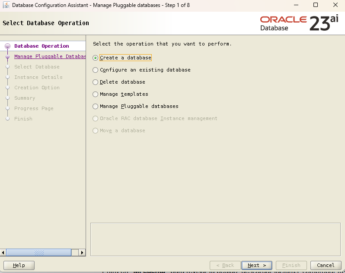Viewport: 345px width, 273px height.
Task: Open the Manage Pluggable Databases step link
Action: [x=50, y=56]
